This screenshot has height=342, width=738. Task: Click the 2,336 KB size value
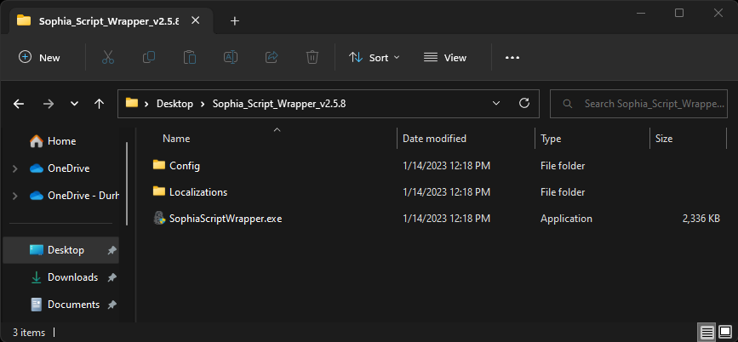point(701,219)
